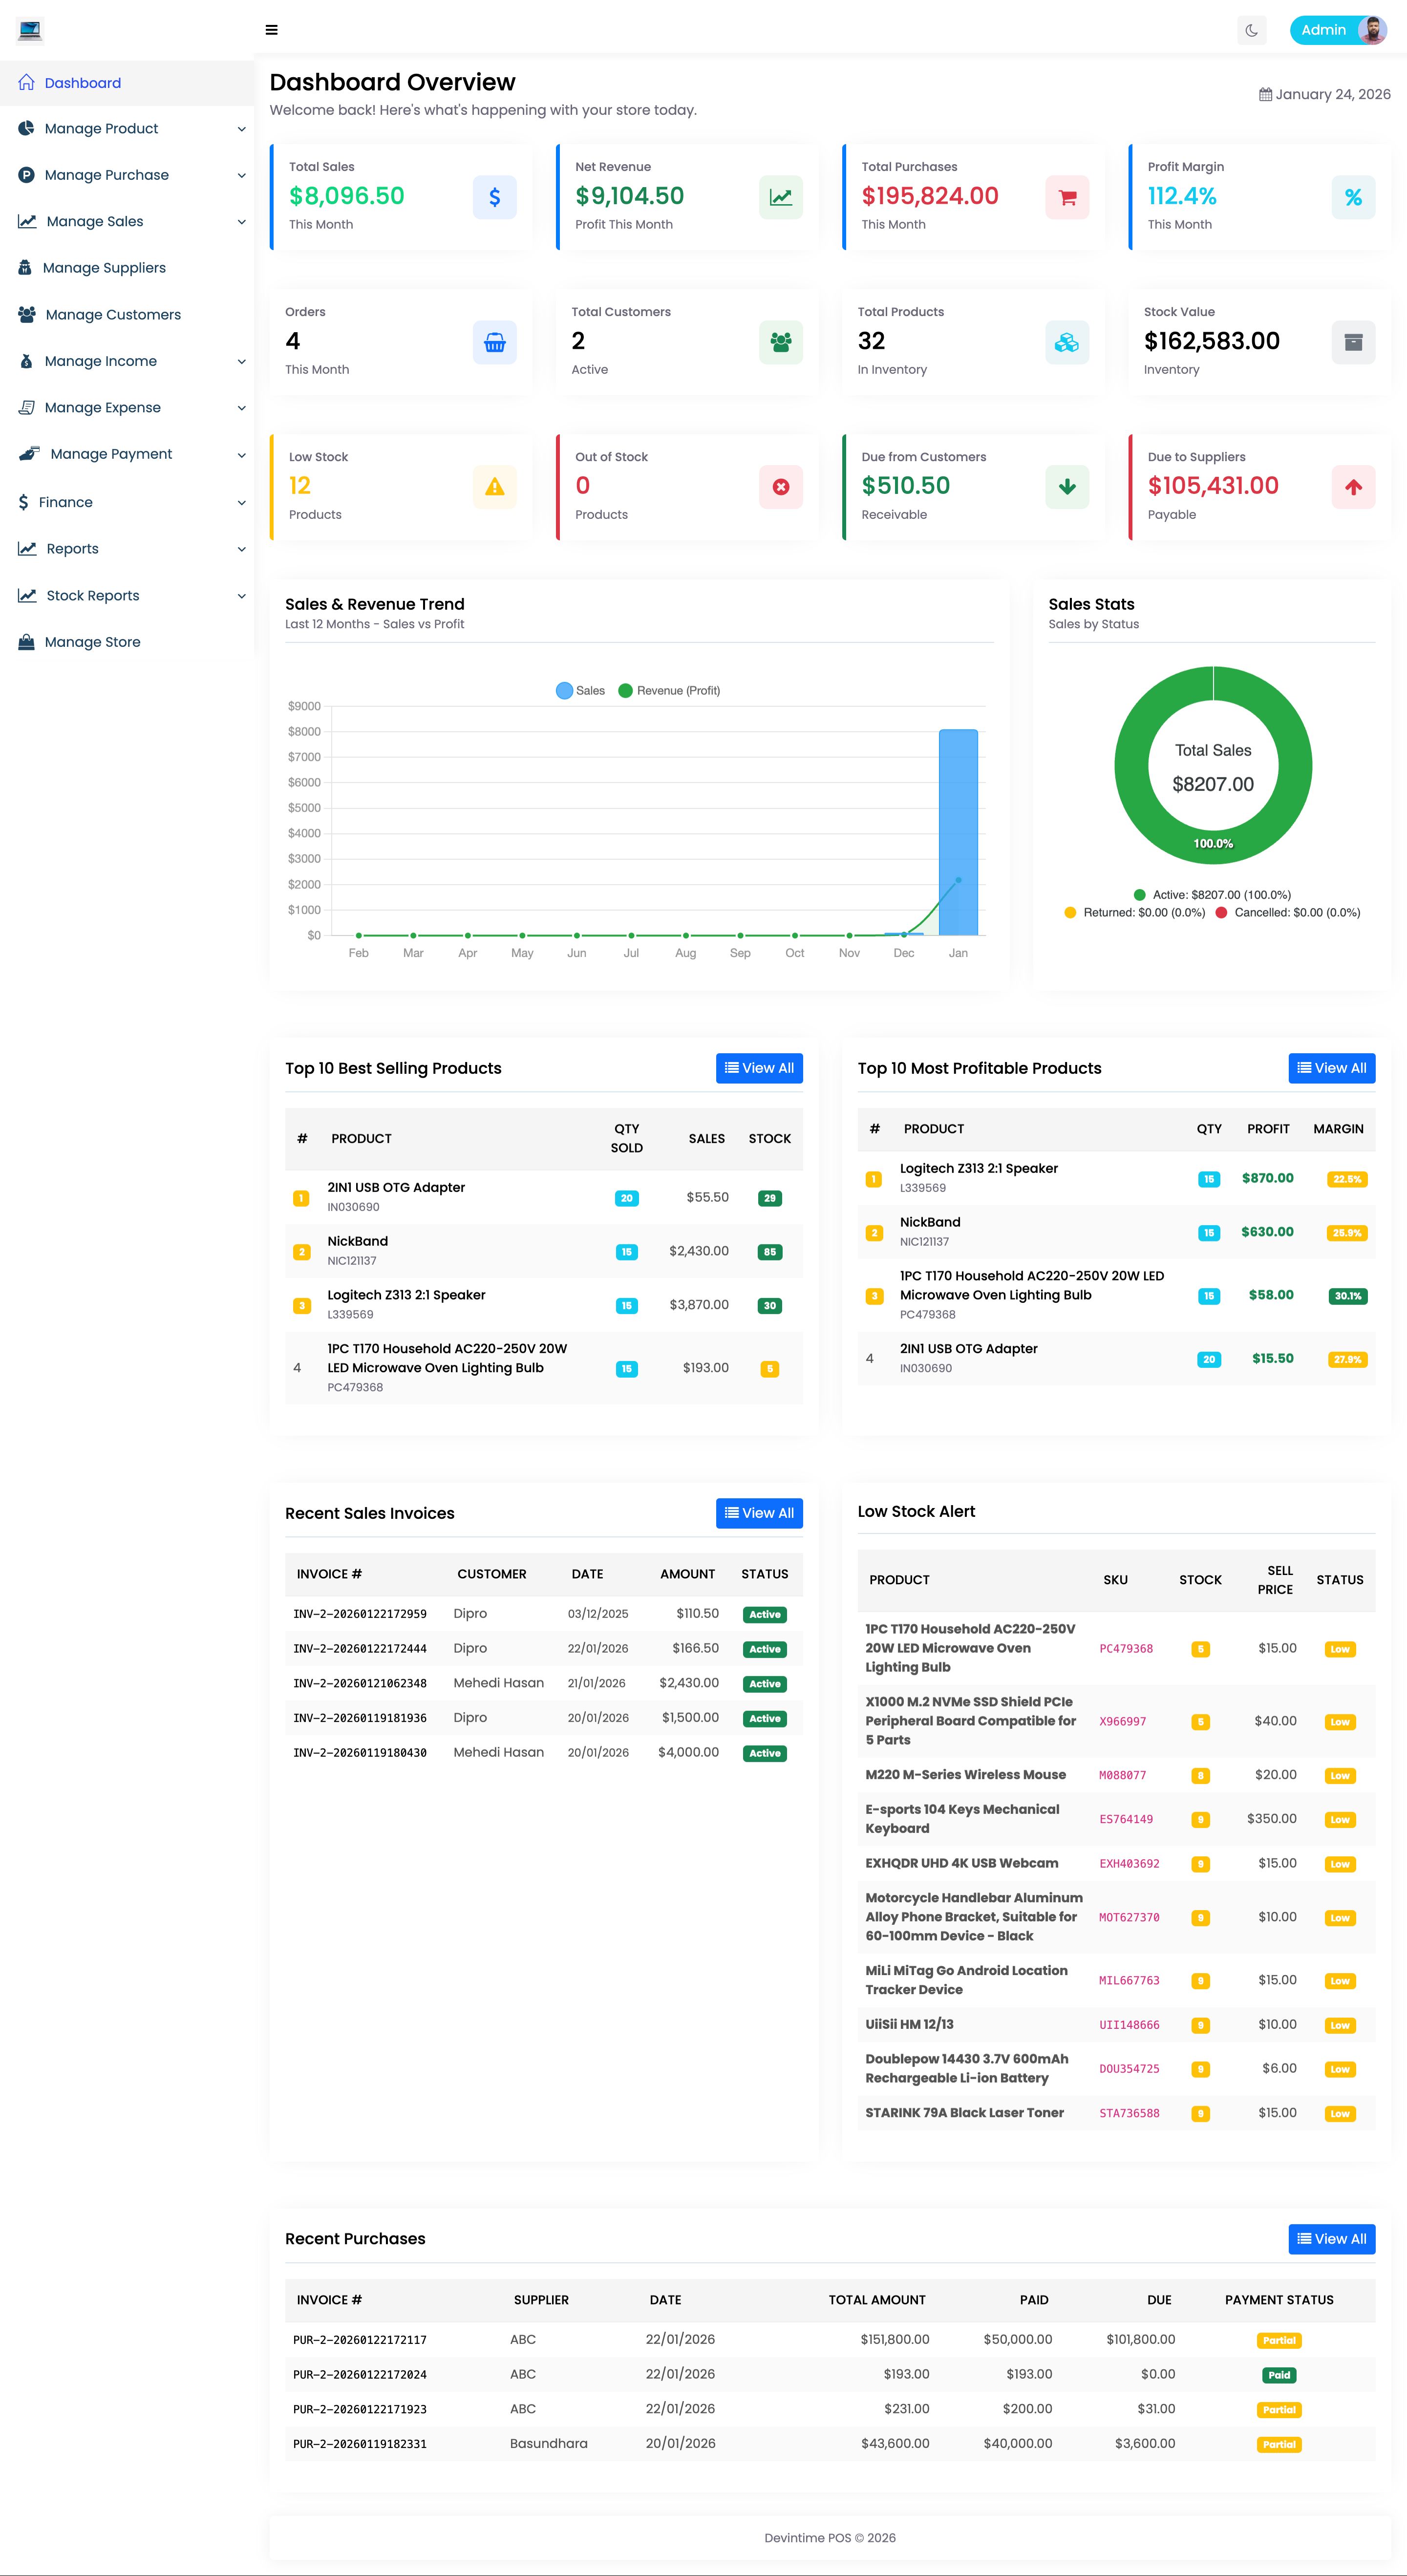The image size is (1407, 2576).
Task: View All in Recent Sales Invoices
Action: [759, 1513]
